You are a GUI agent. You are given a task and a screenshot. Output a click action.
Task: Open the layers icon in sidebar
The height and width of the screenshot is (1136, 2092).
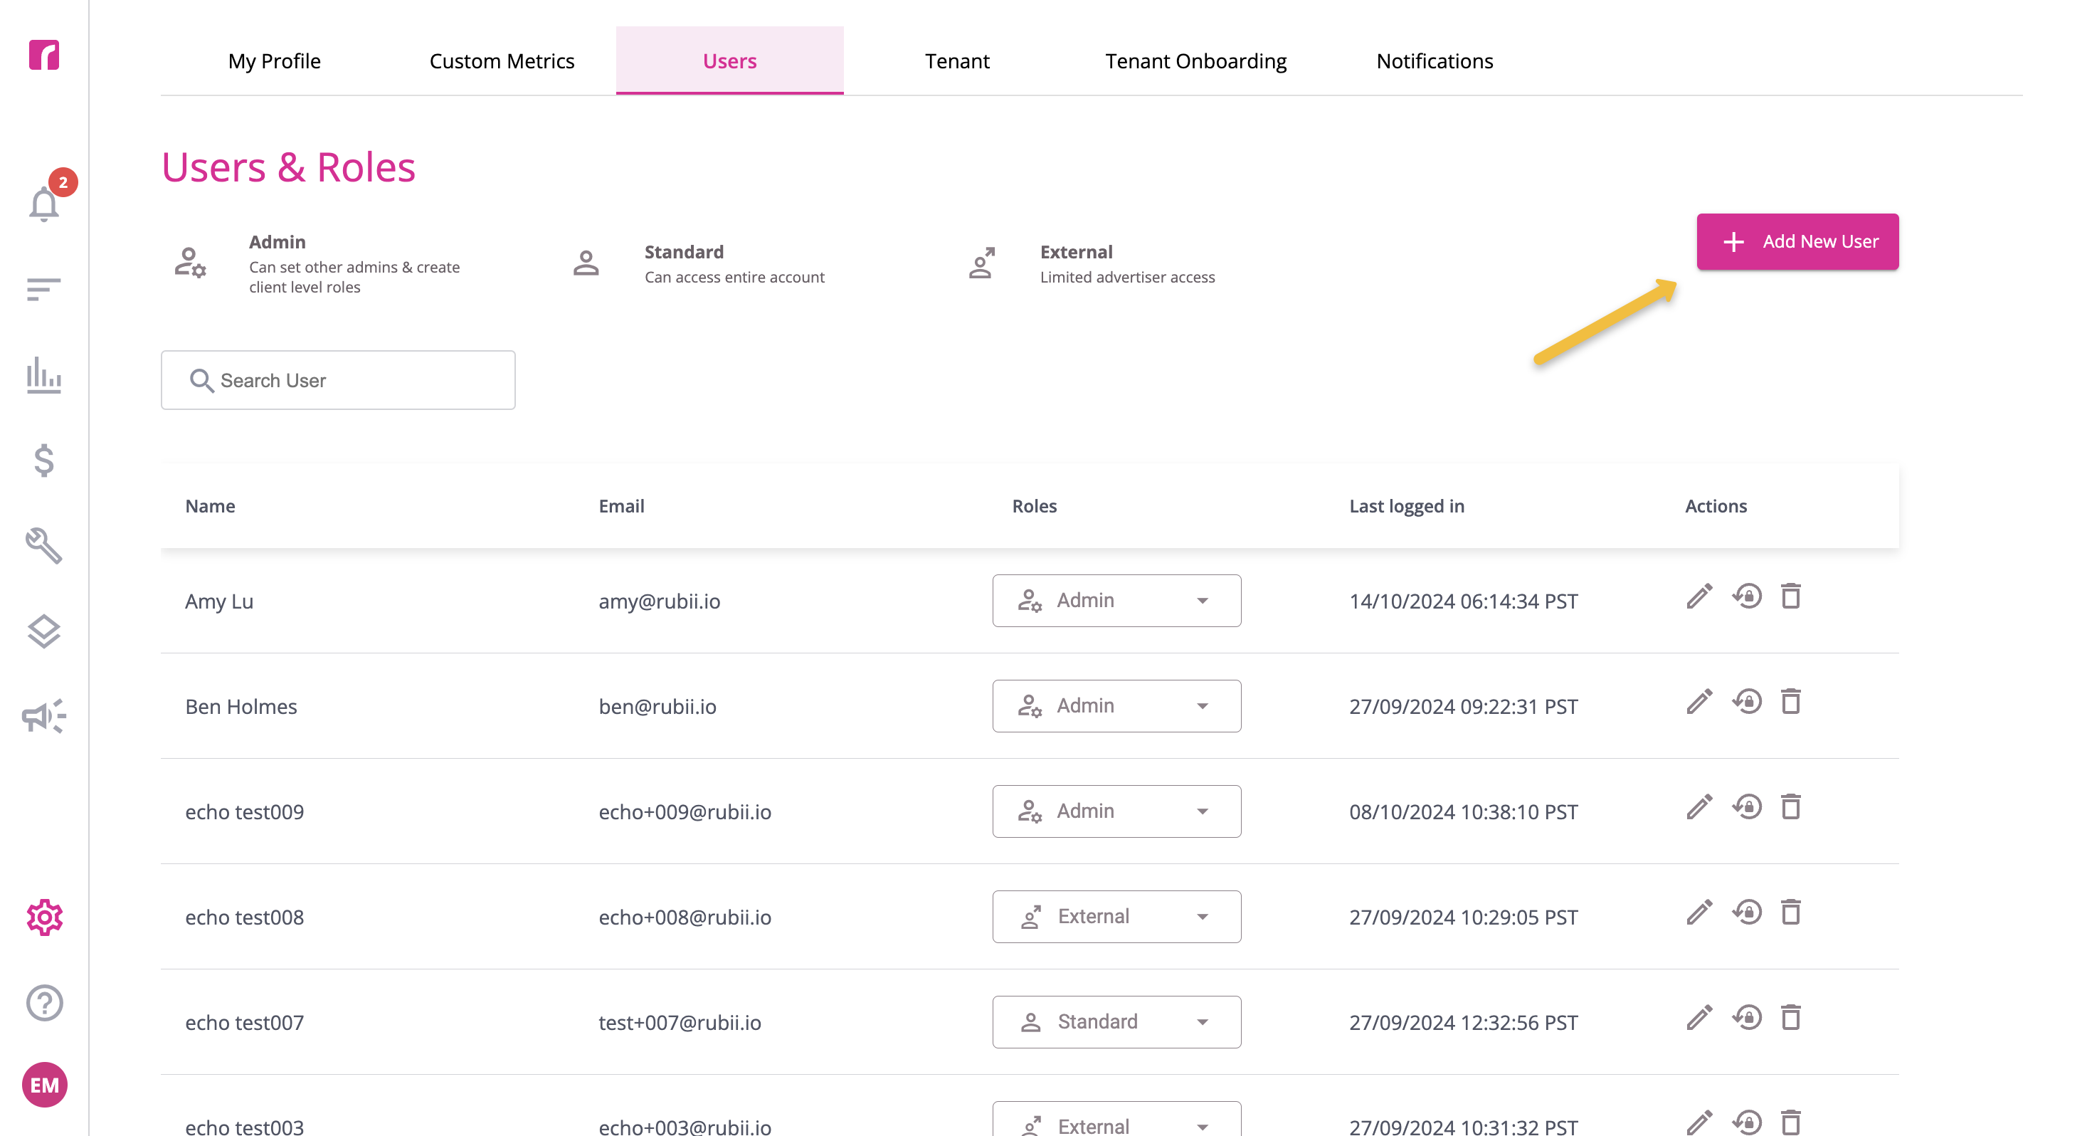44,631
